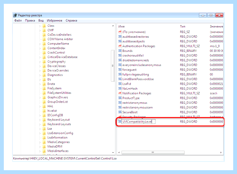The width and height of the screenshot is (237, 174).
Task: Click into the LMCompatibilityLevel name edit field
Action: [x=138, y=121]
